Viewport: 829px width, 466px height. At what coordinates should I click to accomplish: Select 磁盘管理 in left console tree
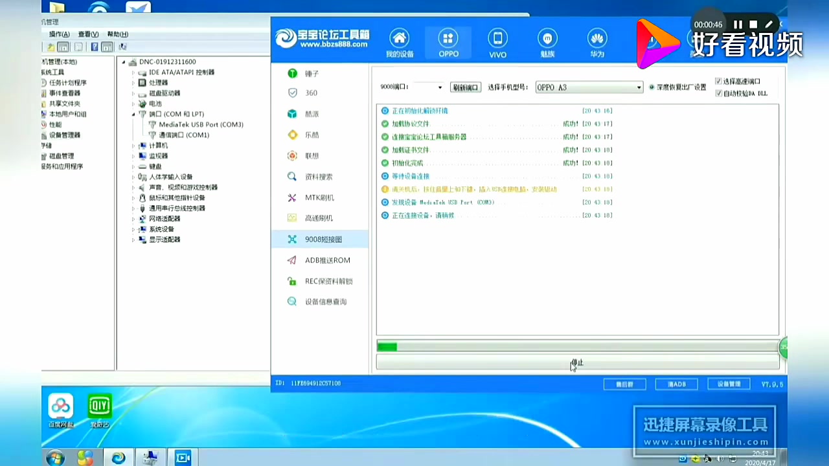click(x=58, y=156)
